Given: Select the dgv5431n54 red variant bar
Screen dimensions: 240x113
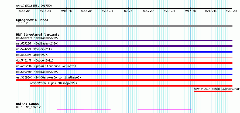Looking at the screenshot, I should pyautogui.click(x=124, y=63).
